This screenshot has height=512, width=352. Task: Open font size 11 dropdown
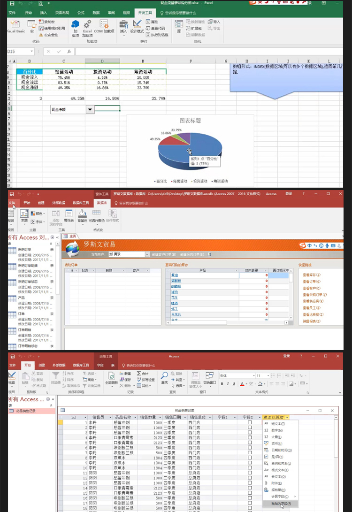point(268,375)
